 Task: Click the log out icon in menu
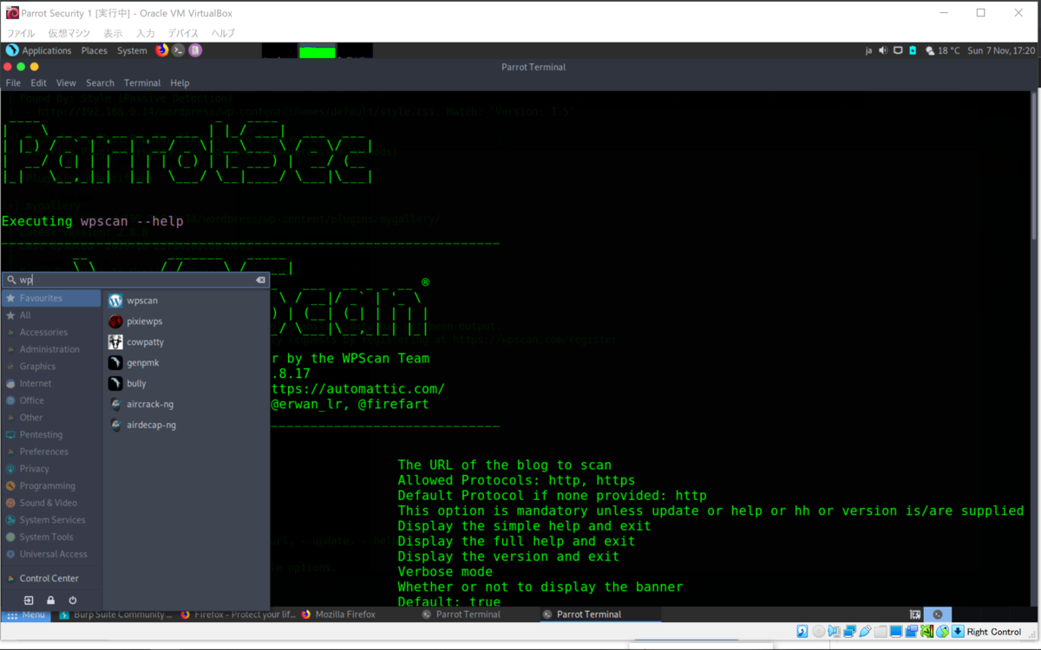pyautogui.click(x=29, y=601)
